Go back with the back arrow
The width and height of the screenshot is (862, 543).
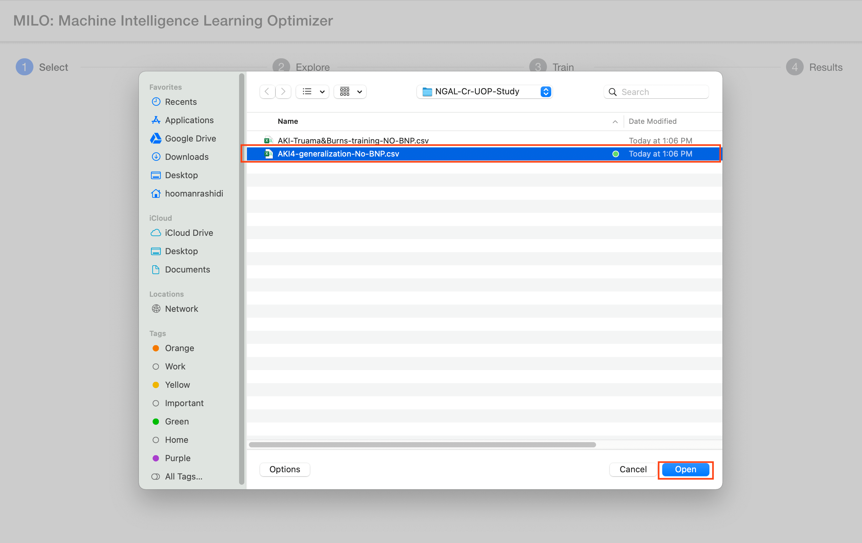pos(267,92)
